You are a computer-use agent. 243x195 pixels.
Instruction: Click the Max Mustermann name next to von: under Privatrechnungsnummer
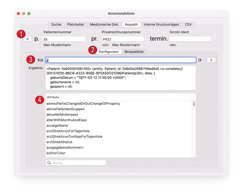pos(126,45)
